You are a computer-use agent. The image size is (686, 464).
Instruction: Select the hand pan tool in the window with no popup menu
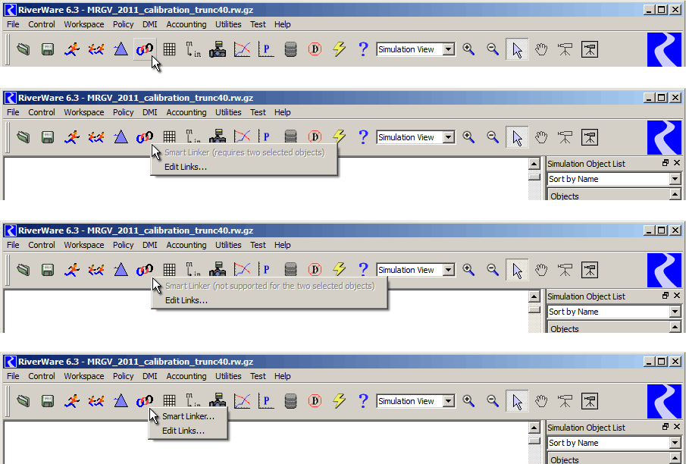(541, 49)
